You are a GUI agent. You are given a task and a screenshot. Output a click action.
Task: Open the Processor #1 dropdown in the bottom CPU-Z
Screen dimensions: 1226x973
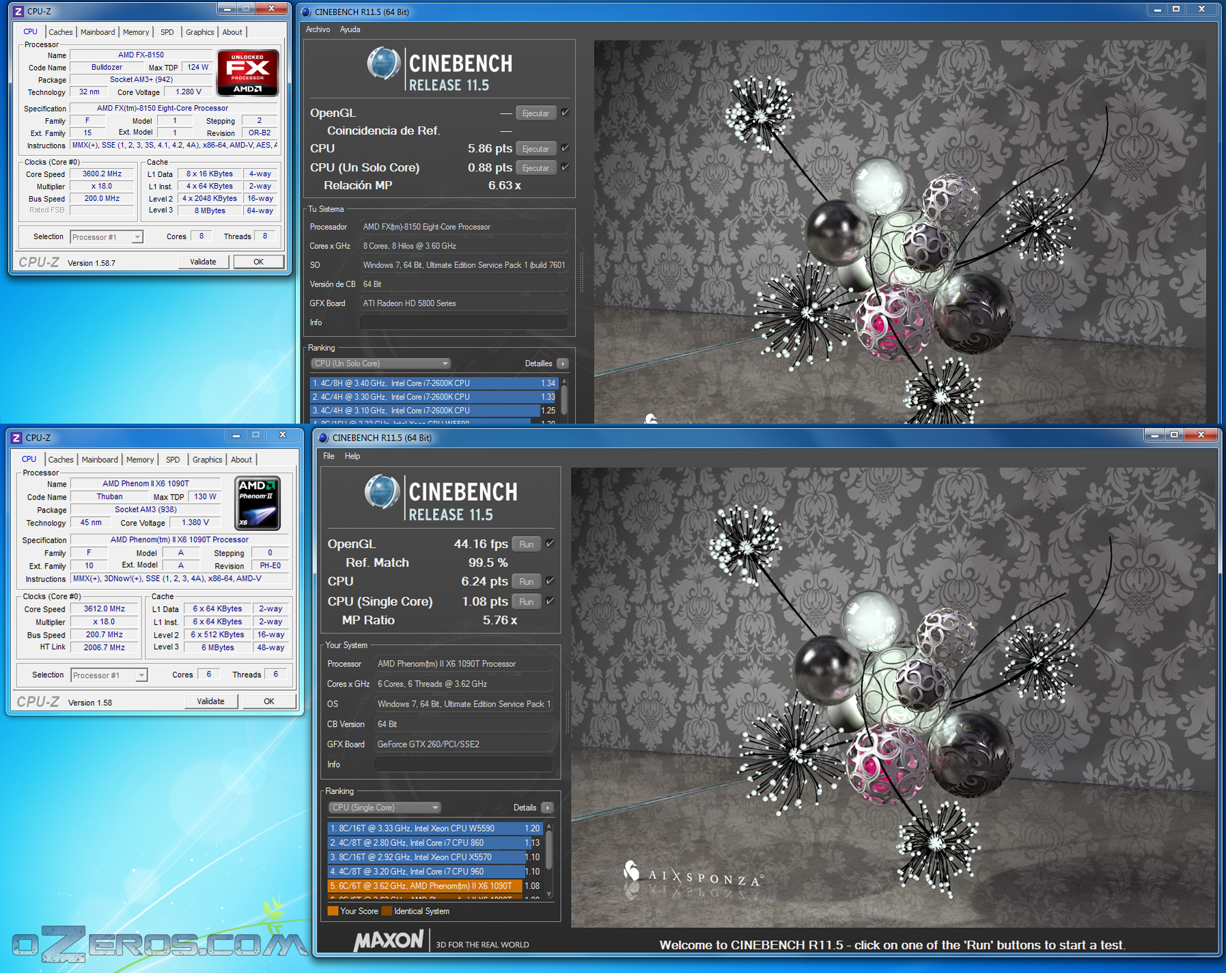(x=109, y=675)
